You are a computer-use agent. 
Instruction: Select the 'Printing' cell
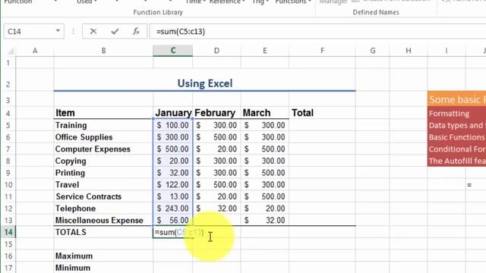point(103,173)
